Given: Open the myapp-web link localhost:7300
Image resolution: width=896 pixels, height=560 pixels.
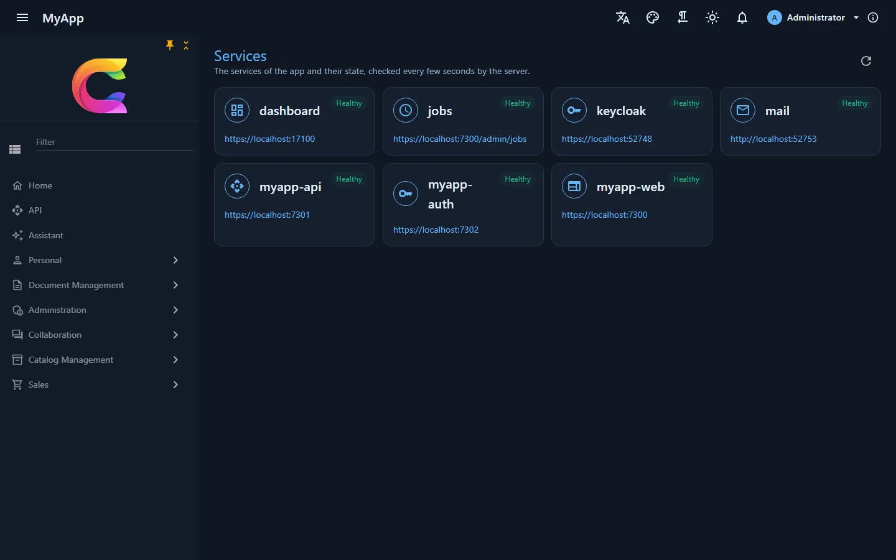Looking at the screenshot, I should click(x=605, y=215).
